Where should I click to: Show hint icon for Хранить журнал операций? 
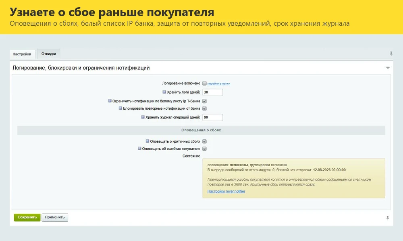tap(143, 117)
